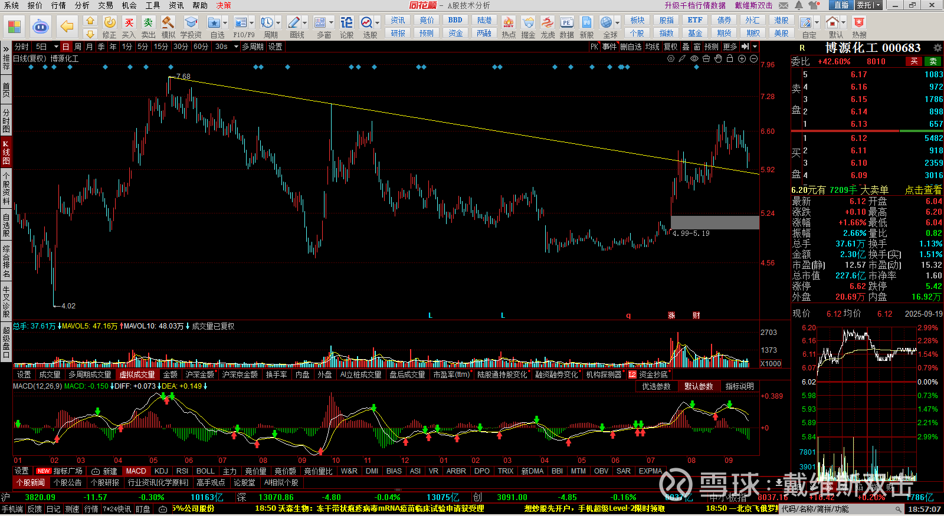This screenshot has height=516, width=944.
Task: Click the 优选参数 button
Action: tap(656, 386)
